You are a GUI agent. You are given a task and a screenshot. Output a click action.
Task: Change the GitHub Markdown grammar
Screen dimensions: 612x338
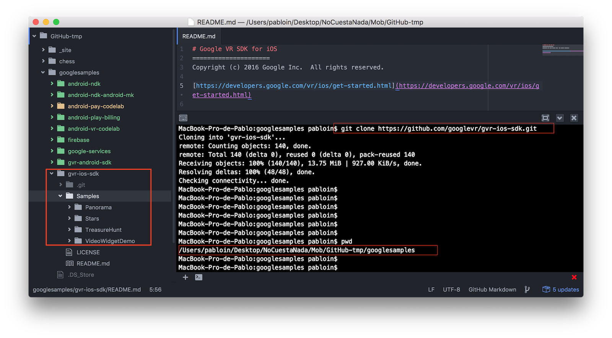coord(492,289)
